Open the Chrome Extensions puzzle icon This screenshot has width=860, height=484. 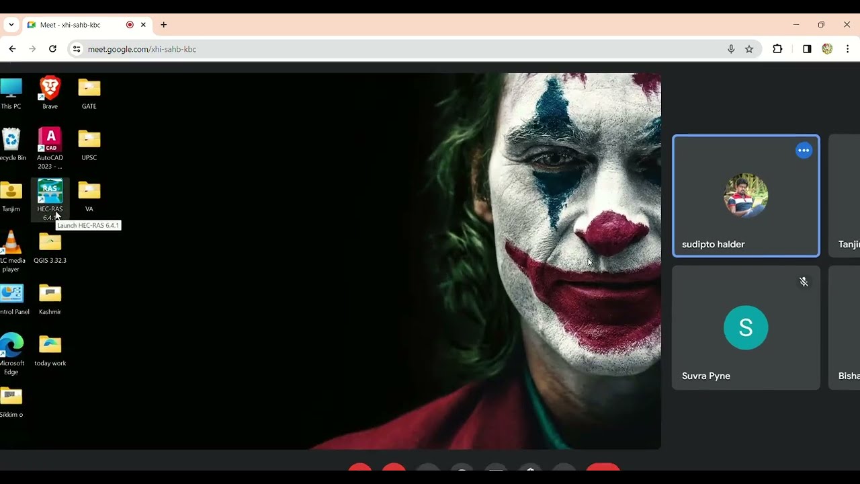(x=777, y=49)
